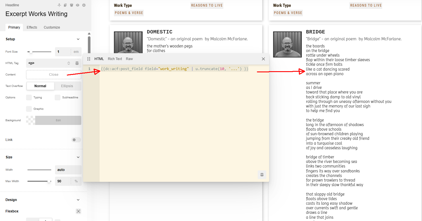Viewport: 422px width, 221px height.
Task: Turn on the Link toggle switch
Action: (76, 140)
